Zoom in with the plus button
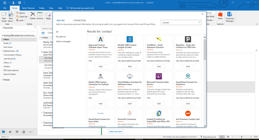 251,137
